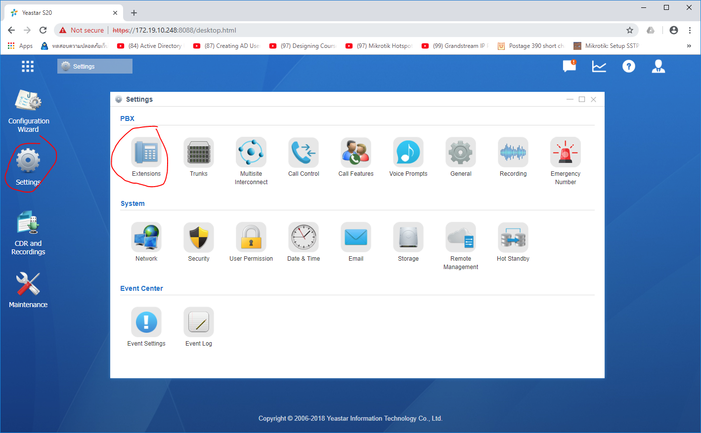Viewport: 701px width, 433px height.
Task: Open Storage settings
Action: (408, 242)
